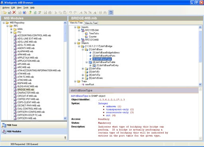
Task: Click the green up-arrow toolbar icon
Action: [30, 12]
